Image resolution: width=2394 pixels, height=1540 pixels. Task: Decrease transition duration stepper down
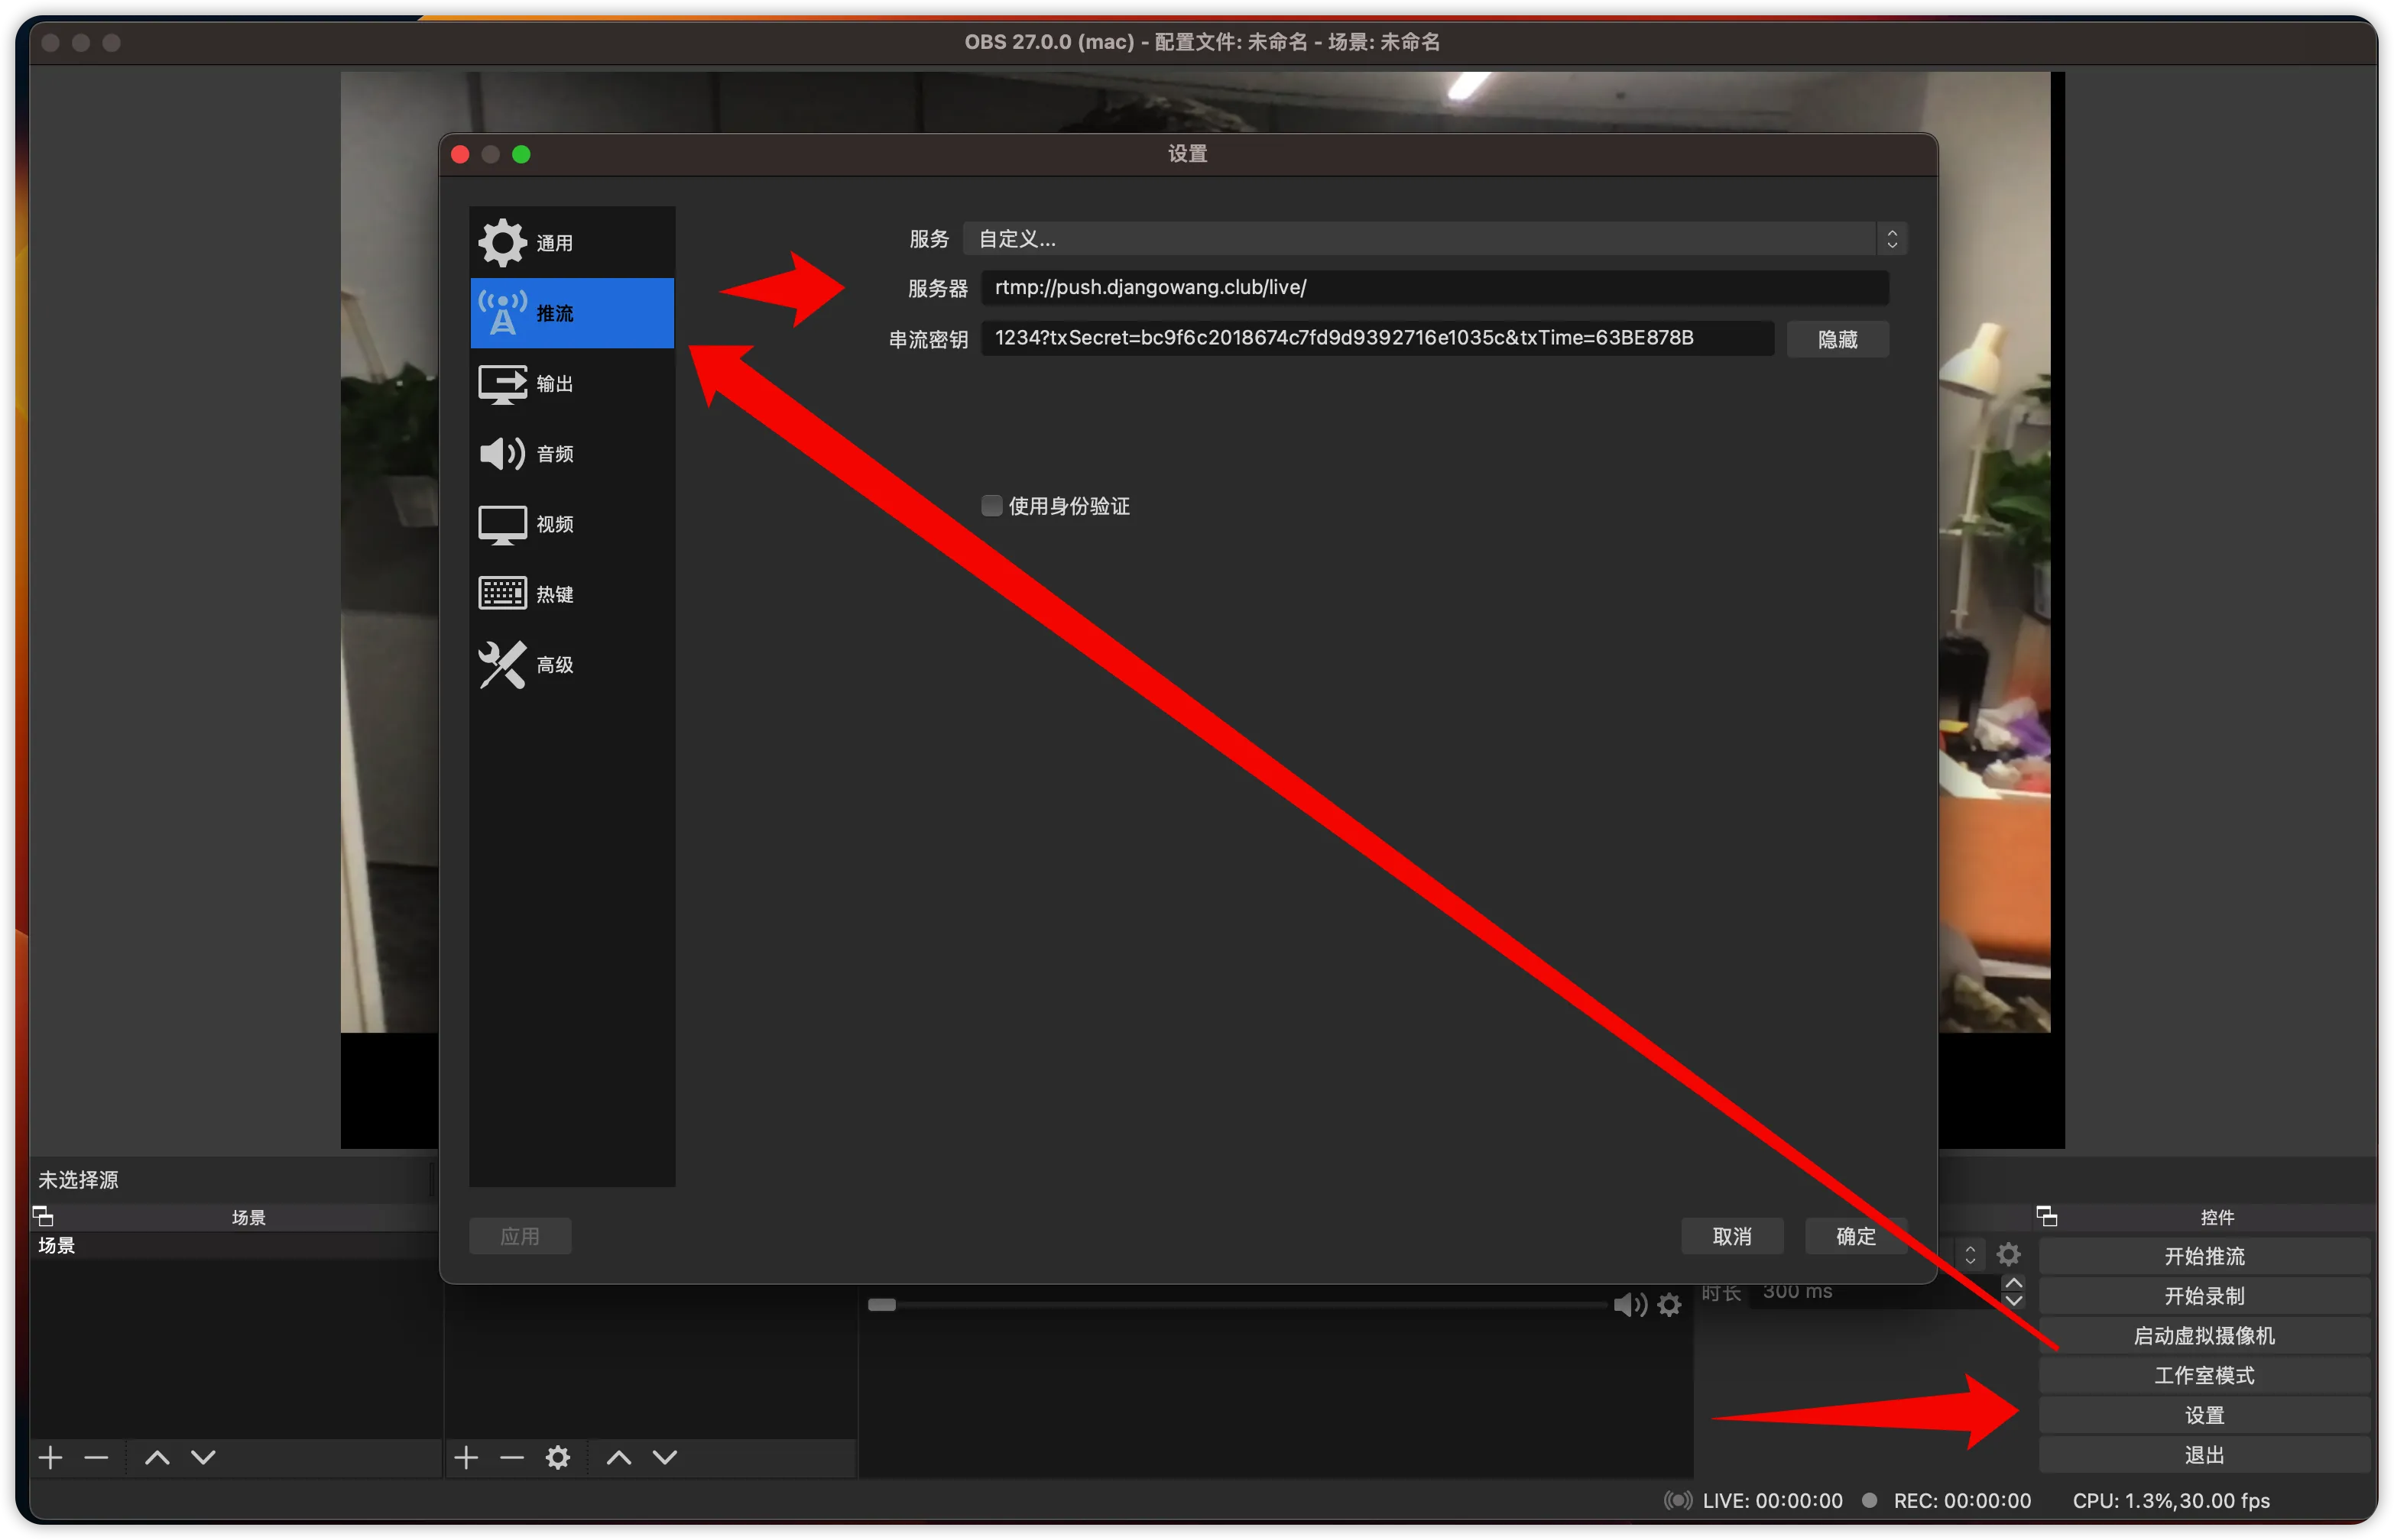(2013, 1300)
